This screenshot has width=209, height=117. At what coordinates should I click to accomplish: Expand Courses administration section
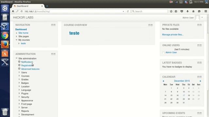(19, 76)
